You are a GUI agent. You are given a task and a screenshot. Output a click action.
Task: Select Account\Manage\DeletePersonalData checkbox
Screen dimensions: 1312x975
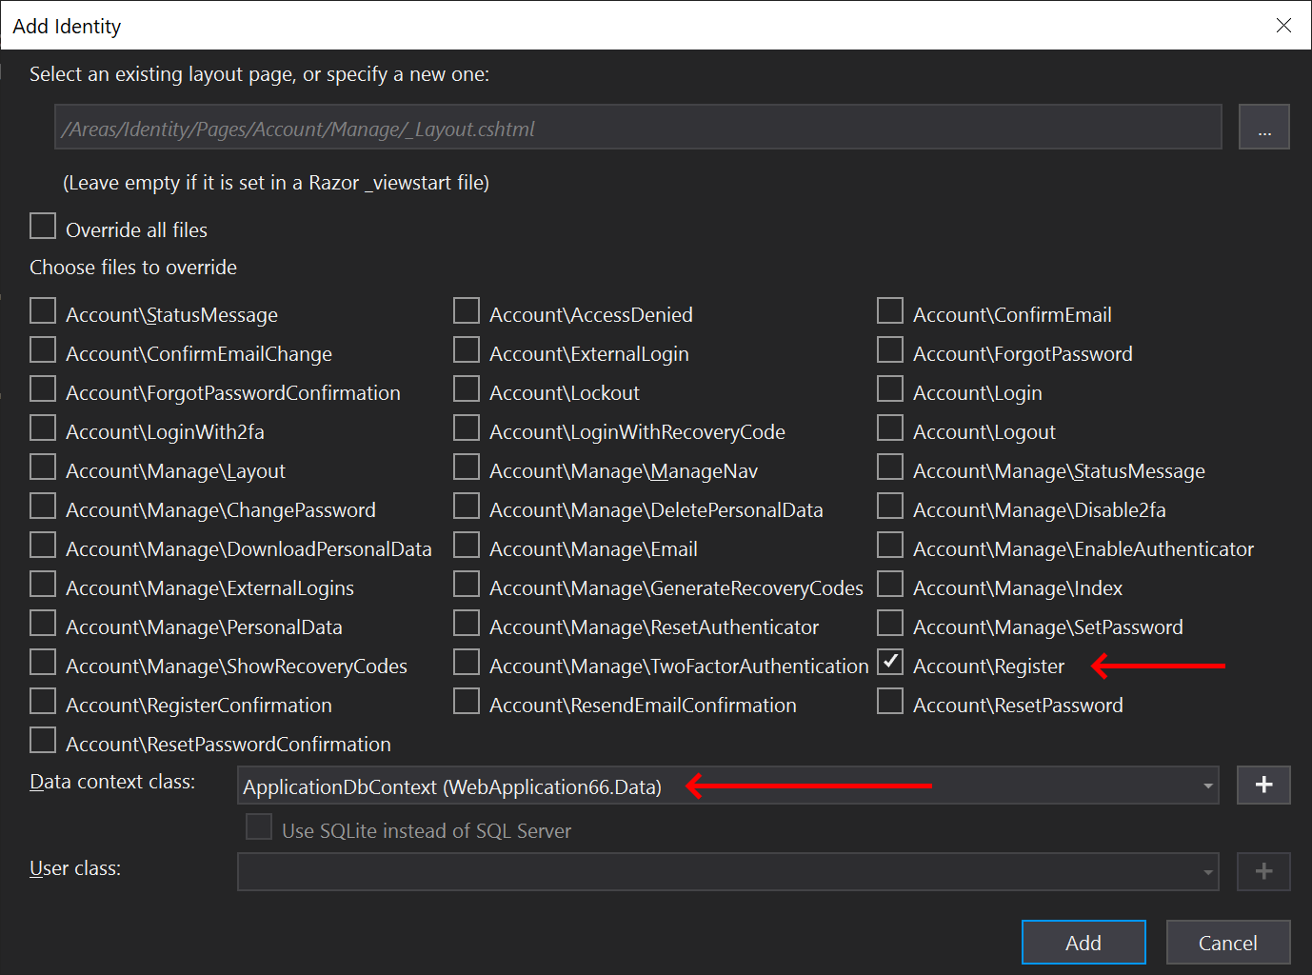pos(467,506)
